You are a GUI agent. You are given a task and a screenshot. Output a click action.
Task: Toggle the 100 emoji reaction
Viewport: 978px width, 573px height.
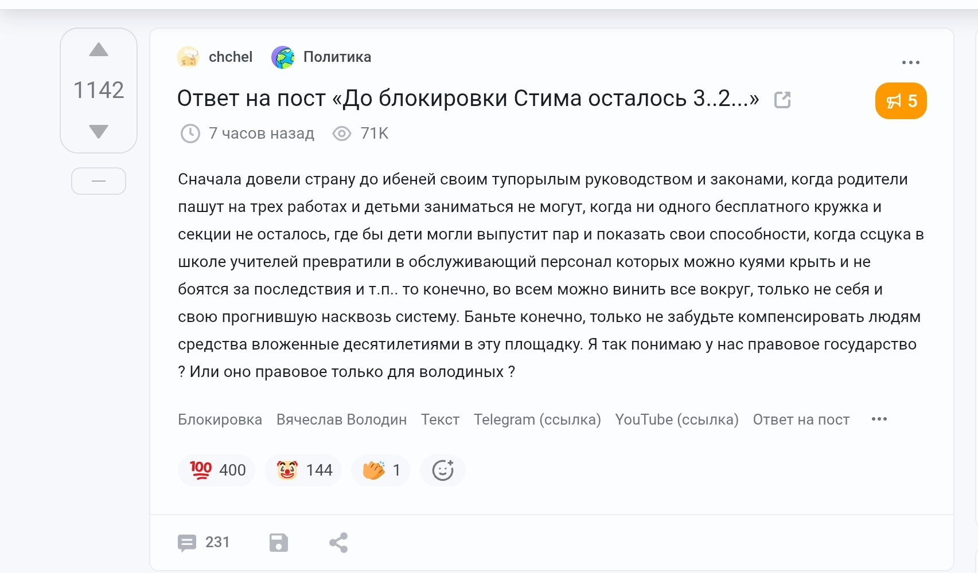217,470
